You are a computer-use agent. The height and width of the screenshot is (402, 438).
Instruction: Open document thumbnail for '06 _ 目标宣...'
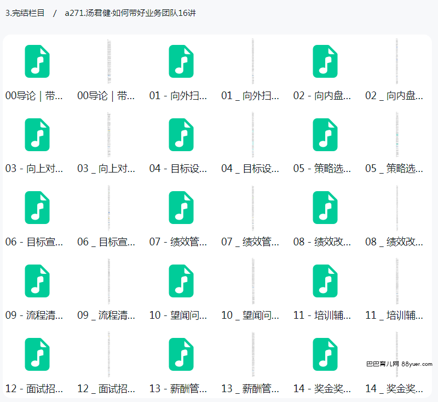109,208
